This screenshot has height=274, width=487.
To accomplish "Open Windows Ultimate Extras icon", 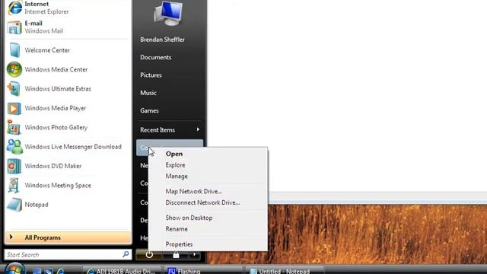I will click(x=14, y=88).
